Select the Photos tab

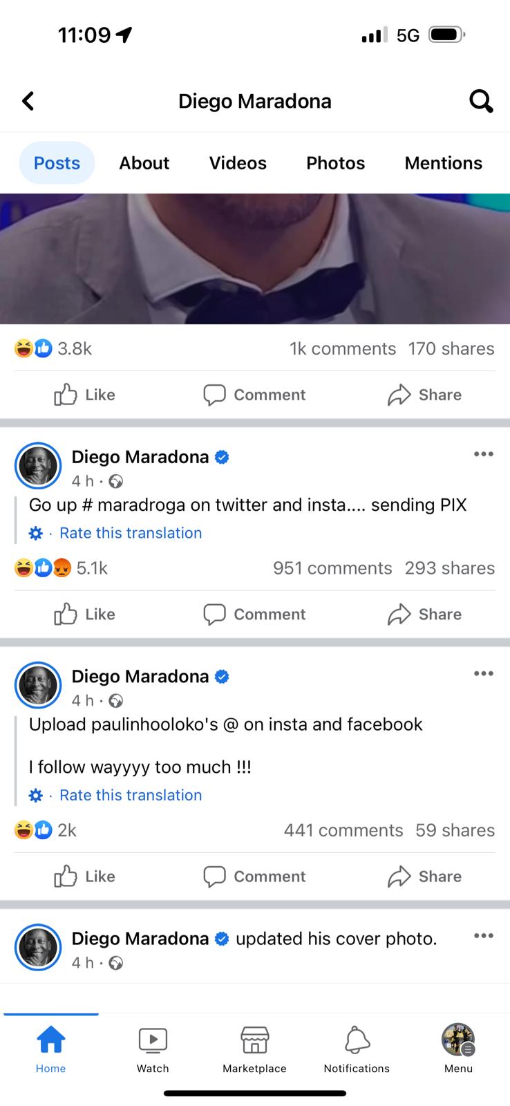(335, 163)
